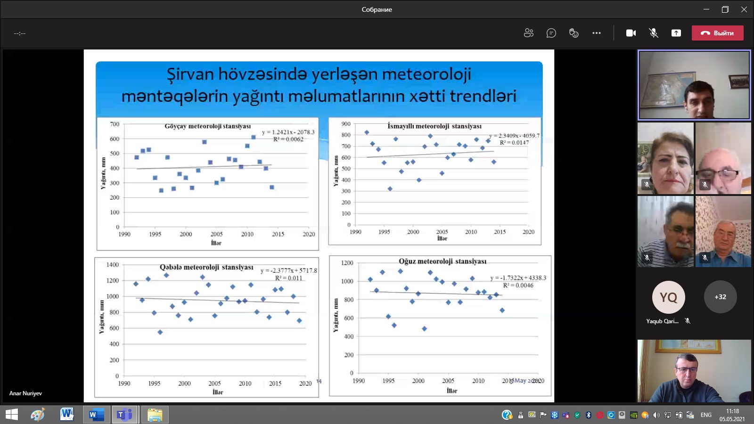The height and width of the screenshot is (424, 754).
Task: Select the elderly man in blue shirt video tile
Action: pos(723,231)
